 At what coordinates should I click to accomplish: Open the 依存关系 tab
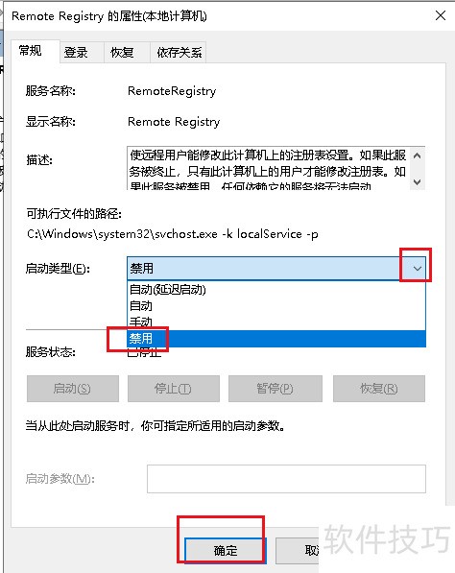tap(179, 53)
